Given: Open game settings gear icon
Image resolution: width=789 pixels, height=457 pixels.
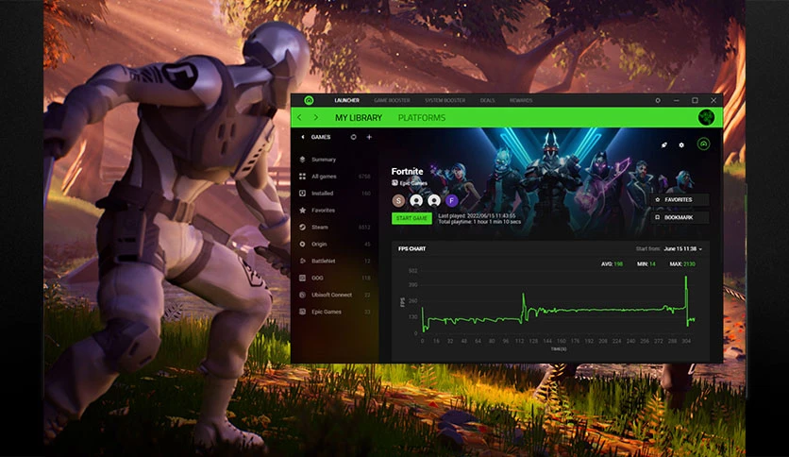Looking at the screenshot, I should click(681, 145).
